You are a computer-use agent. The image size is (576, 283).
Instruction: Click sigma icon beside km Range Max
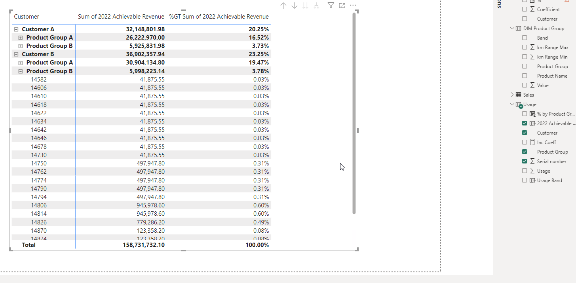(532, 47)
